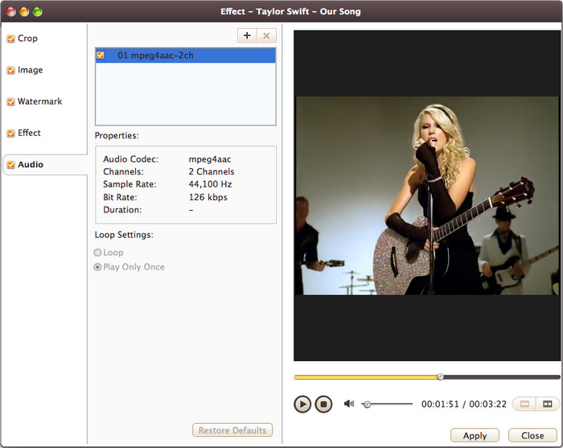Image resolution: width=563 pixels, height=448 pixels.
Task: Add a new audio track with plus icon
Action: tap(247, 35)
